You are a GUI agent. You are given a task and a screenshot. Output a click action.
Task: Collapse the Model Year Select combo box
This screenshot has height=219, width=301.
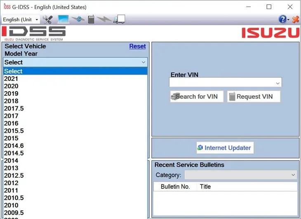75,62
